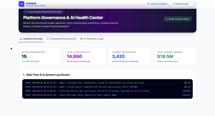This screenshot has width=215, height=116.
Task: Click the HEALTHY status in the log
Action: pyautogui.click(x=186, y=95)
